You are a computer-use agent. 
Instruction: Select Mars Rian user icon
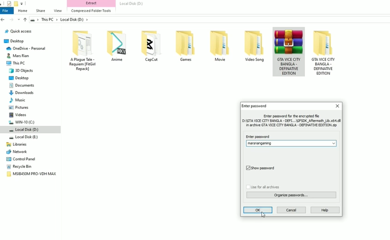tap(9, 56)
